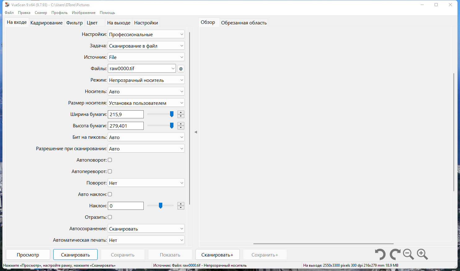Toggle the Автопереворот checkbox

110,171
